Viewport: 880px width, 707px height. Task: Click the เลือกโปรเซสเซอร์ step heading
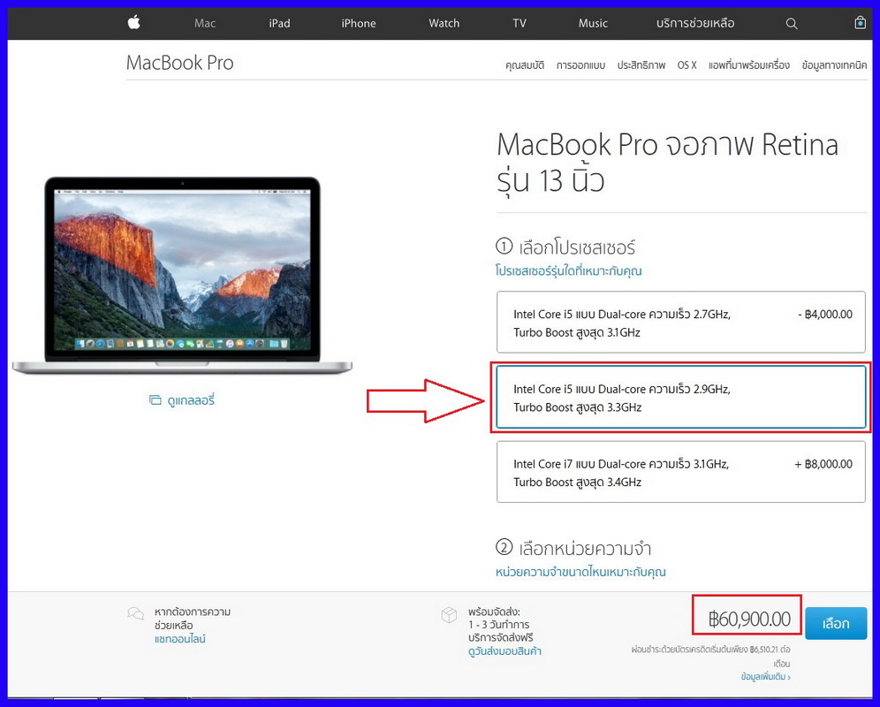click(577, 247)
